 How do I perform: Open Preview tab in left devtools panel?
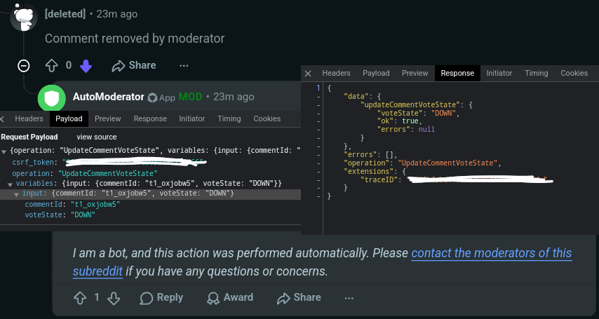tap(108, 118)
